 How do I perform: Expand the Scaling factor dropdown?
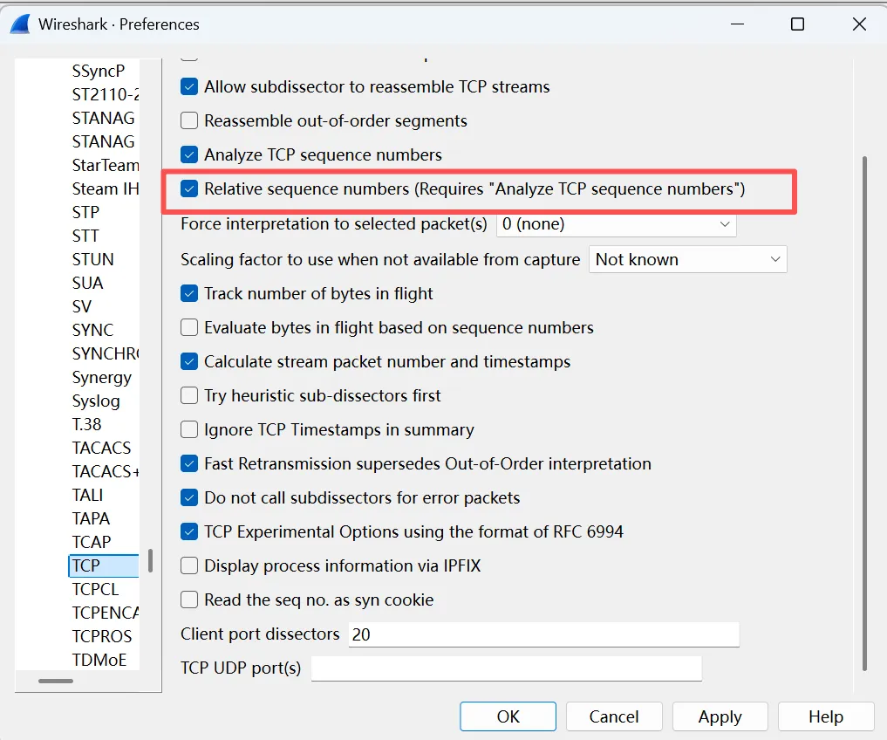coord(687,260)
